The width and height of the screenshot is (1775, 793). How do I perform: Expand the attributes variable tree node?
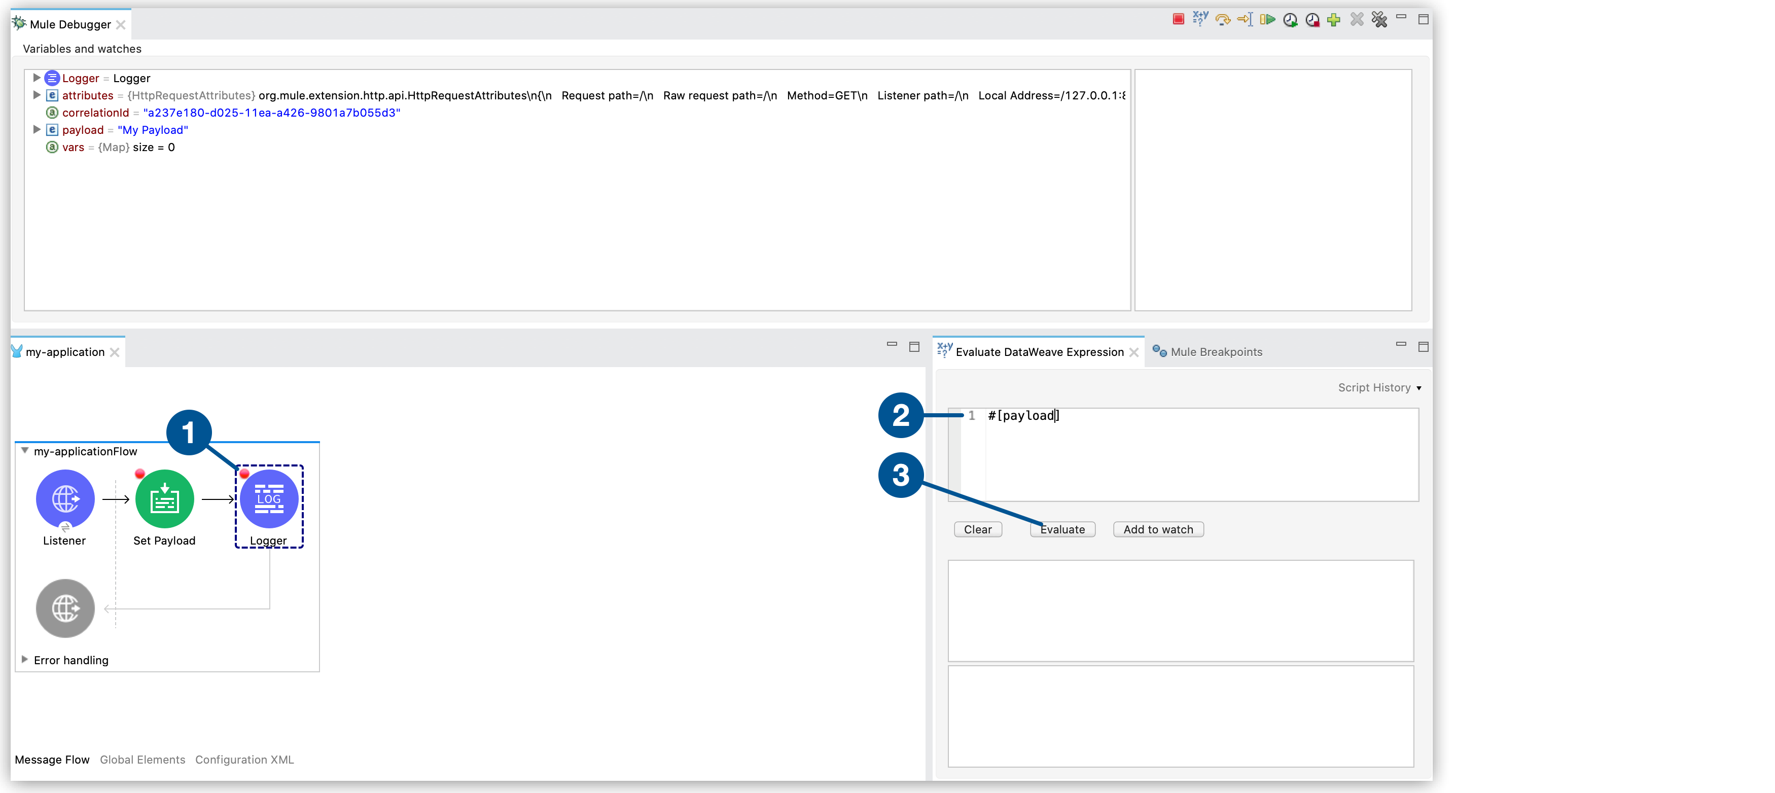[x=37, y=95]
